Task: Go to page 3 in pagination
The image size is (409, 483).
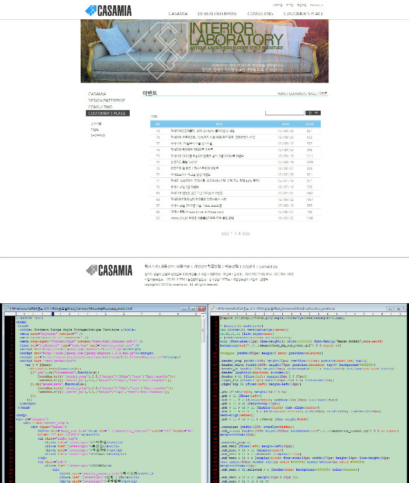Action: click(240, 234)
